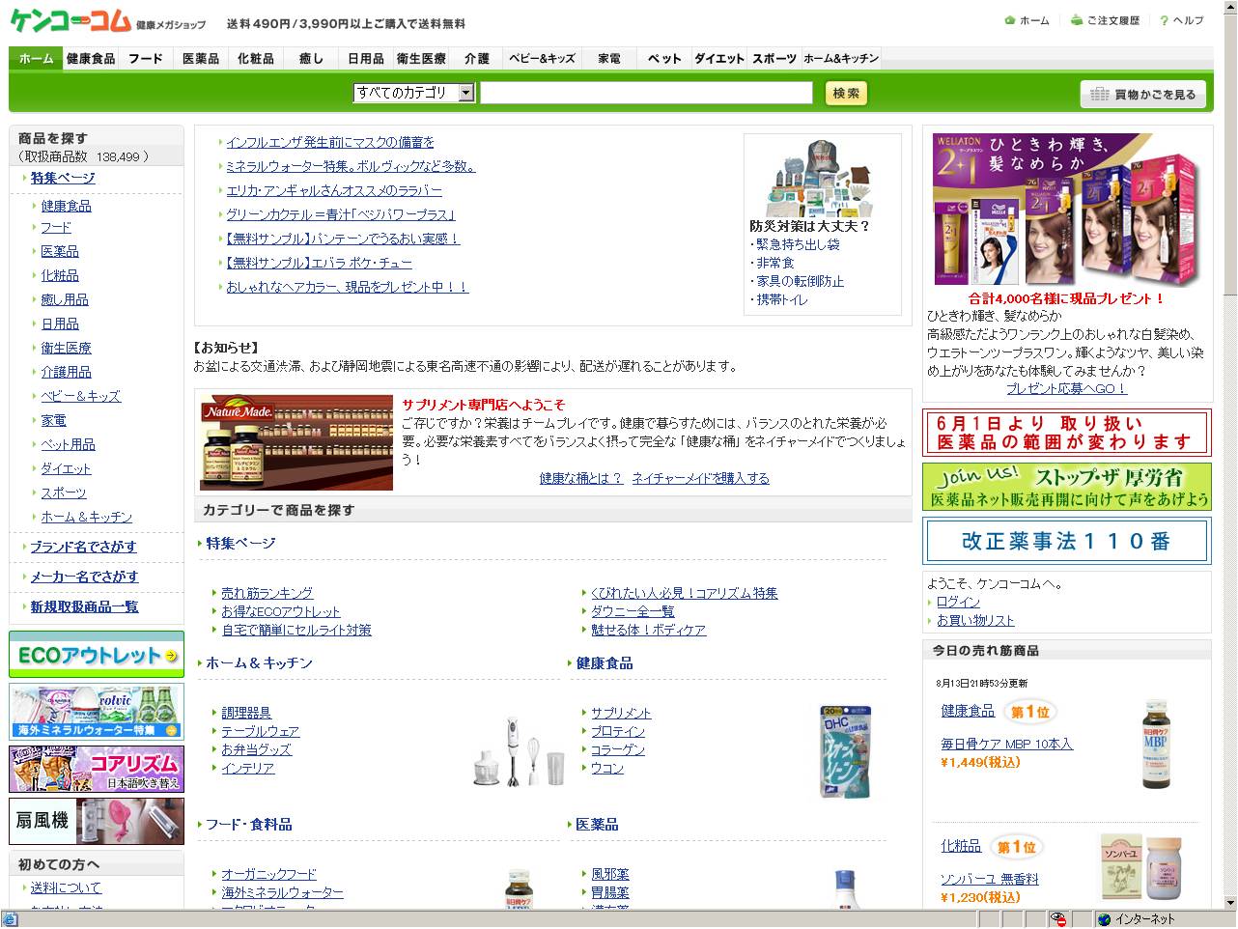Click the question mark help icon
The width and height of the screenshot is (1238, 929).
coord(1165,20)
